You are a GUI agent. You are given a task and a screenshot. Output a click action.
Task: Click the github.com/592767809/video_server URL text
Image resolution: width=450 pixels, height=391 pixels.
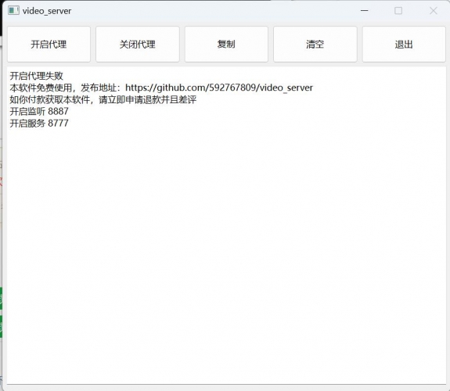pyautogui.click(x=219, y=88)
